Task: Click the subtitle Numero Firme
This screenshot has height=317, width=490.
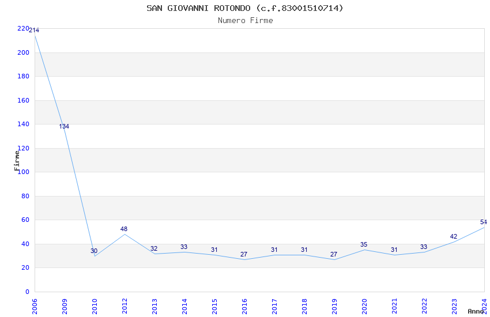Action: click(246, 21)
